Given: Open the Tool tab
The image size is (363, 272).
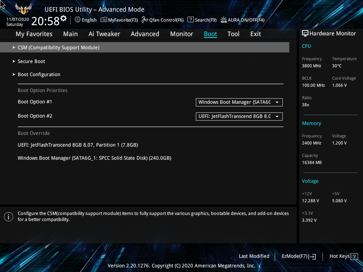Looking at the screenshot, I should pos(233,34).
